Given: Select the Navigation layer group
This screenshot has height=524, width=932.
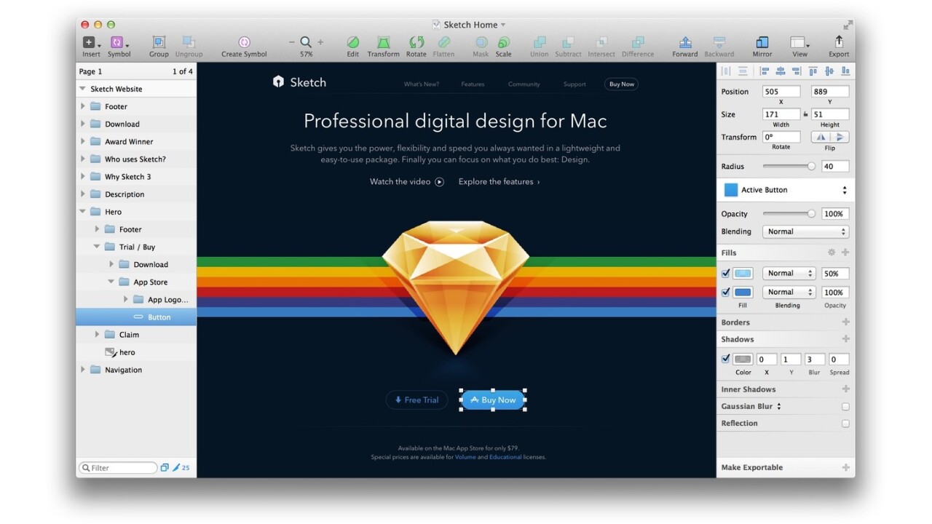Looking at the screenshot, I should click(123, 370).
